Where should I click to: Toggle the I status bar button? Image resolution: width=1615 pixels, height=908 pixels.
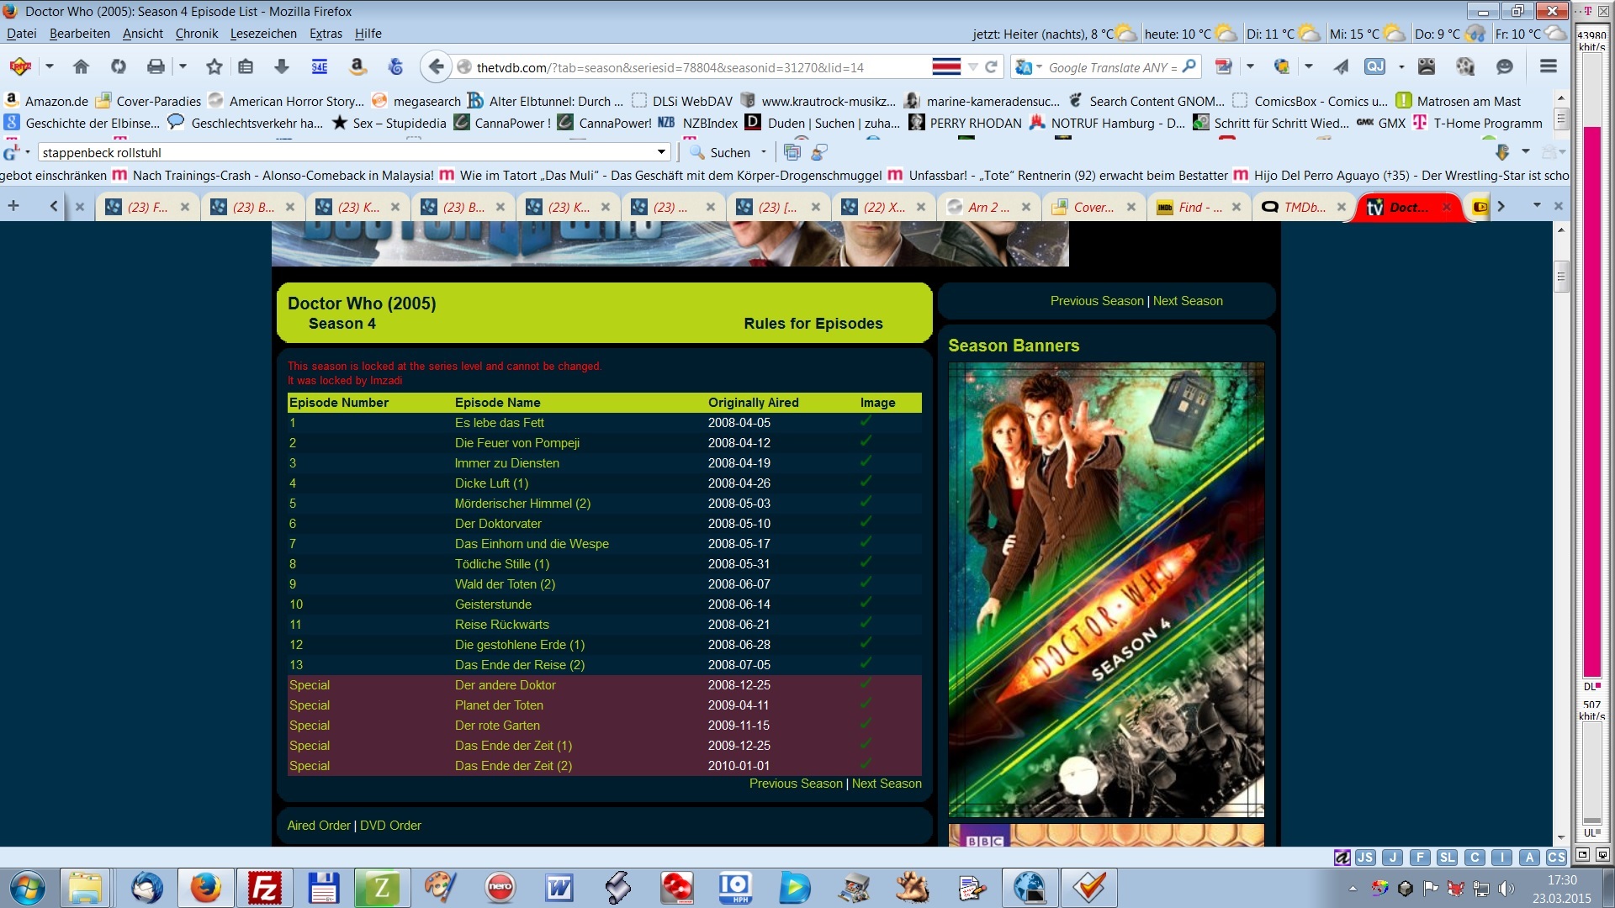(x=1501, y=858)
